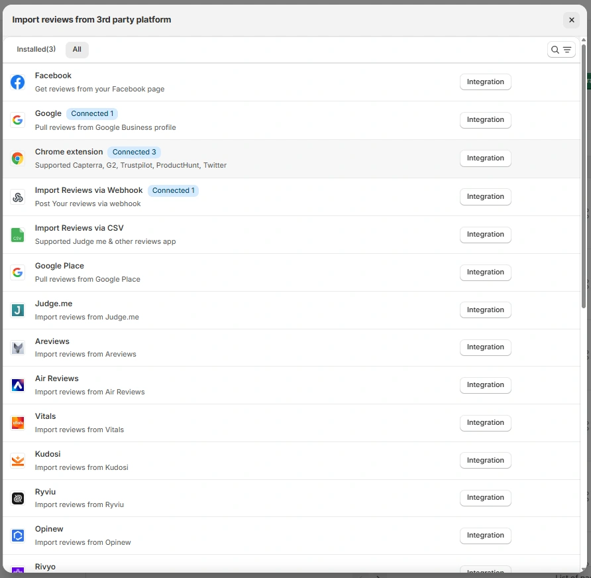Switch to the All platforms tab

(x=76, y=49)
